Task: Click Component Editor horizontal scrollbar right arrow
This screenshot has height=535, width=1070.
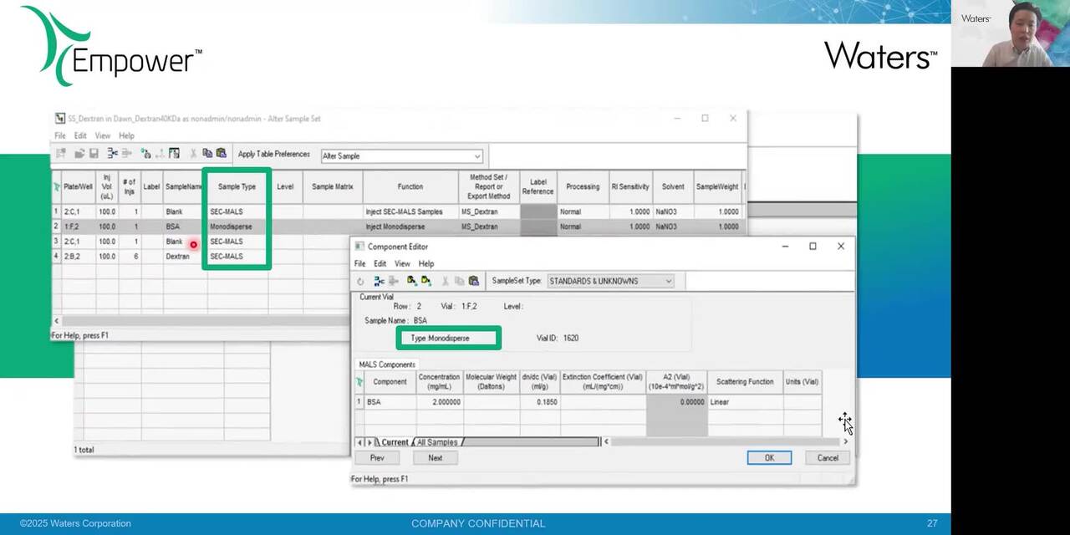Action: pyautogui.click(x=846, y=442)
